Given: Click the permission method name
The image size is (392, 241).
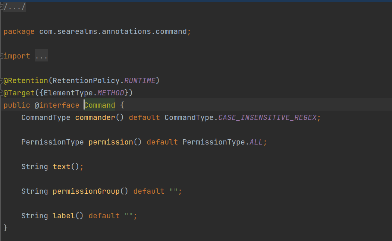Looking at the screenshot, I should tap(111, 142).
